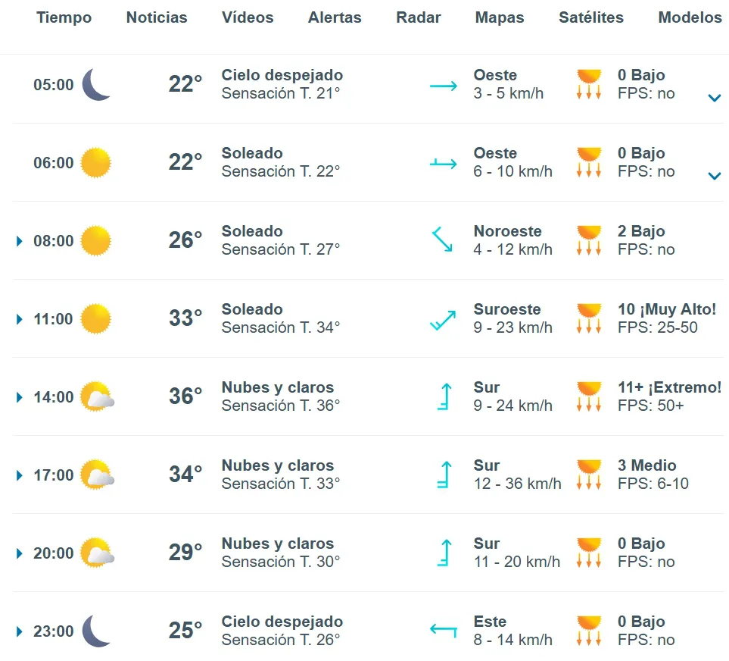Expand the 05:00 row chevron

pos(714,98)
